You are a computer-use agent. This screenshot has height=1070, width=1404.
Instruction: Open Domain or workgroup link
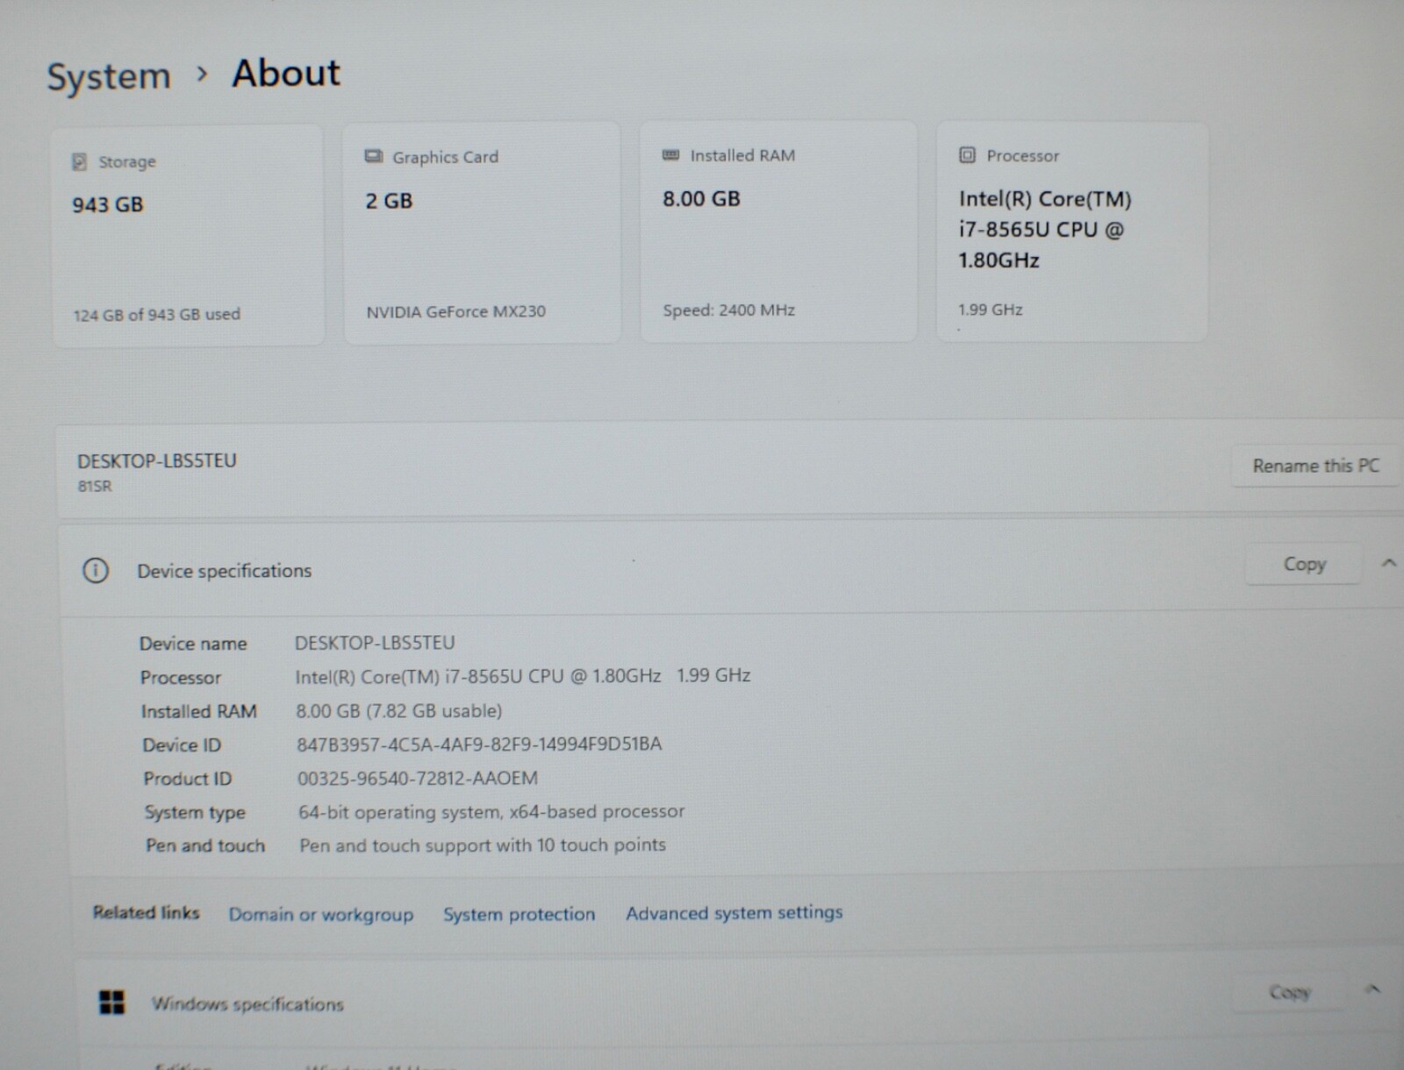[321, 914]
